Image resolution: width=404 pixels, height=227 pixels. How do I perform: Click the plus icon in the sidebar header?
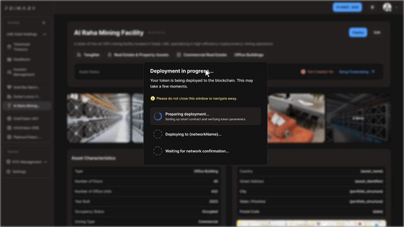click(x=44, y=23)
